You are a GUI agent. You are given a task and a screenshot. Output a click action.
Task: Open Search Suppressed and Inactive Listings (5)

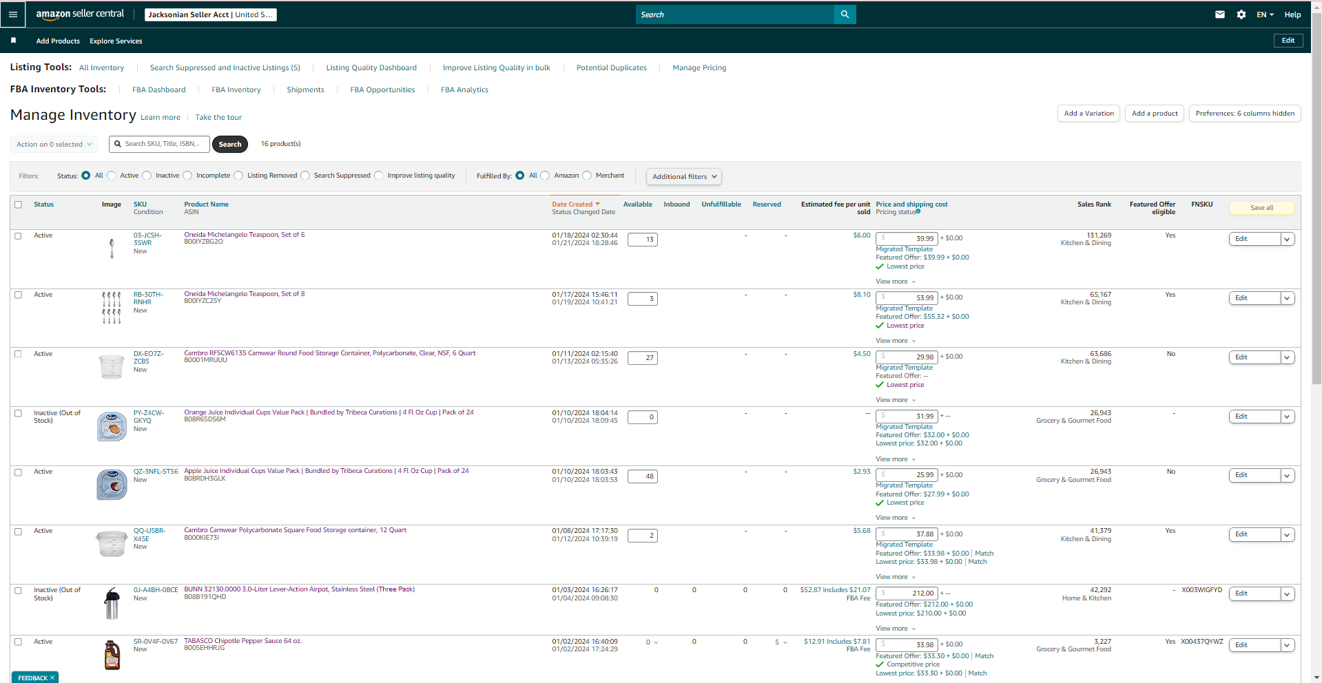[225, 67]
